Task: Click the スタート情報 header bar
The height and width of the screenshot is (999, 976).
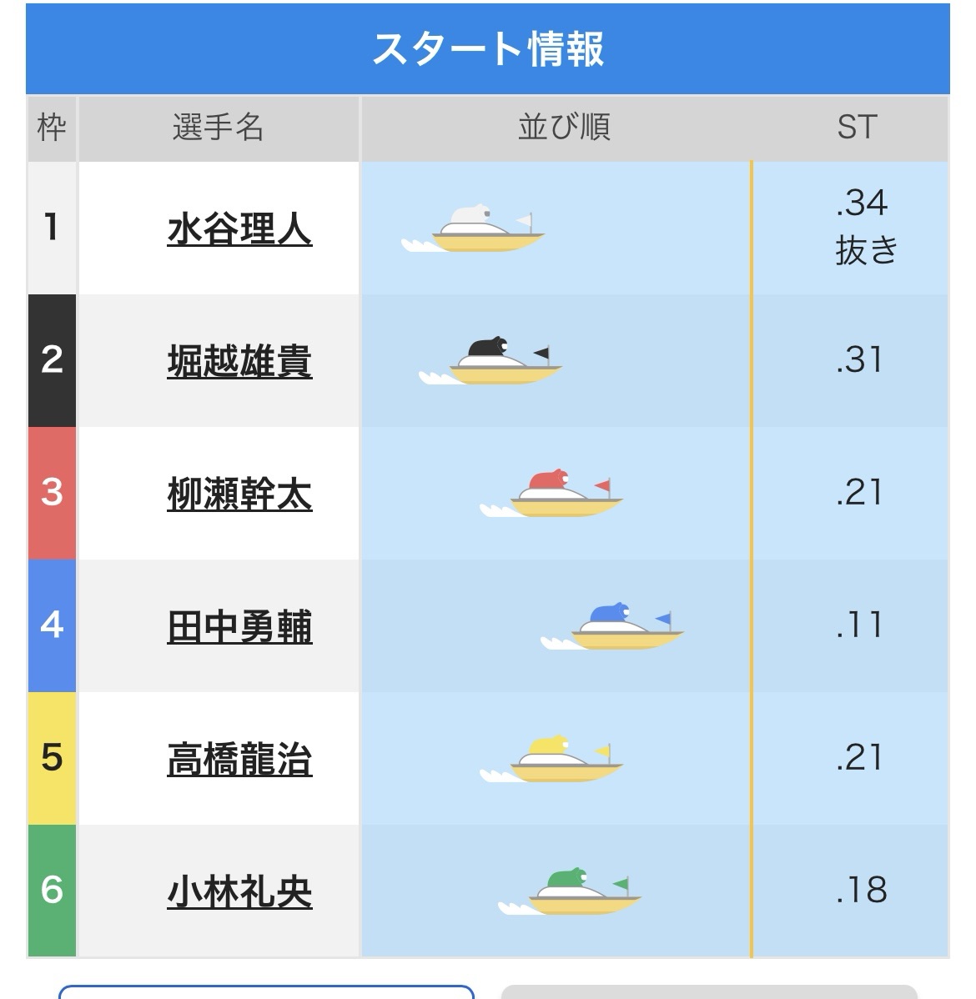Action: (488, 48)
